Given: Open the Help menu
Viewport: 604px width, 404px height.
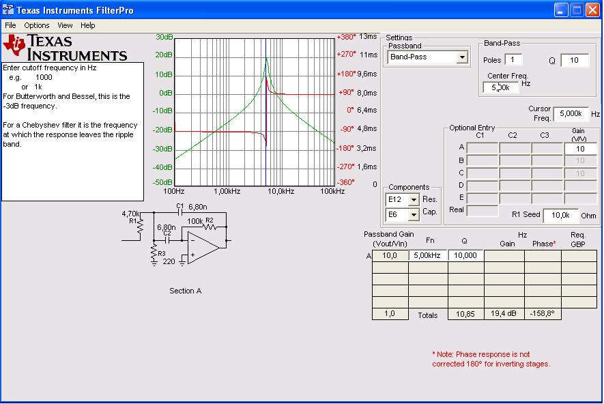Looking at the screenshot, I should (88, 25).
